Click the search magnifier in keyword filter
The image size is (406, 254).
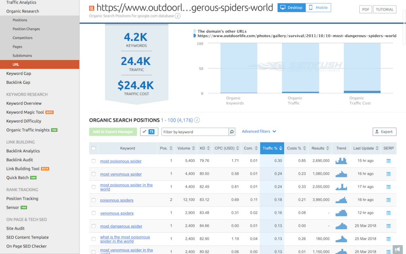(x=232, y=132)
